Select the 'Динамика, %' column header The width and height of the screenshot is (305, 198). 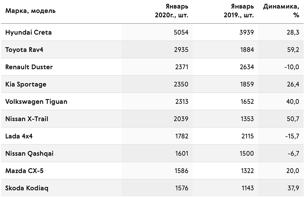[x=281, y=11]
